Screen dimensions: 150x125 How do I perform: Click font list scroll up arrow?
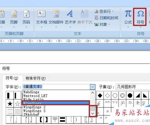(93, 93)
